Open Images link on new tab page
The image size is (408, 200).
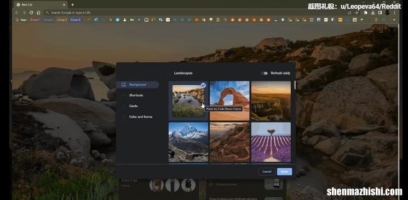(368, 31)
